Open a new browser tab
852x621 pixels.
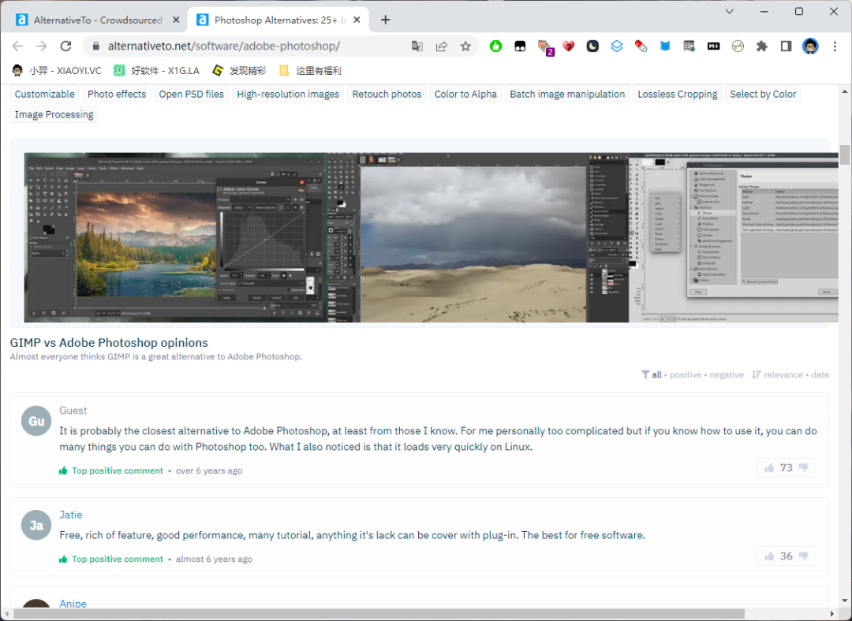point(386,20)
